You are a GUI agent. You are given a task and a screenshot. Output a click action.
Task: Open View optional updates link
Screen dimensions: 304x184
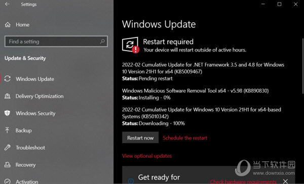(147, 156)
